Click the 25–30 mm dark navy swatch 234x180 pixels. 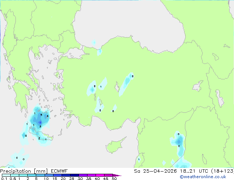pyautogui.click(x=74, y=175)
